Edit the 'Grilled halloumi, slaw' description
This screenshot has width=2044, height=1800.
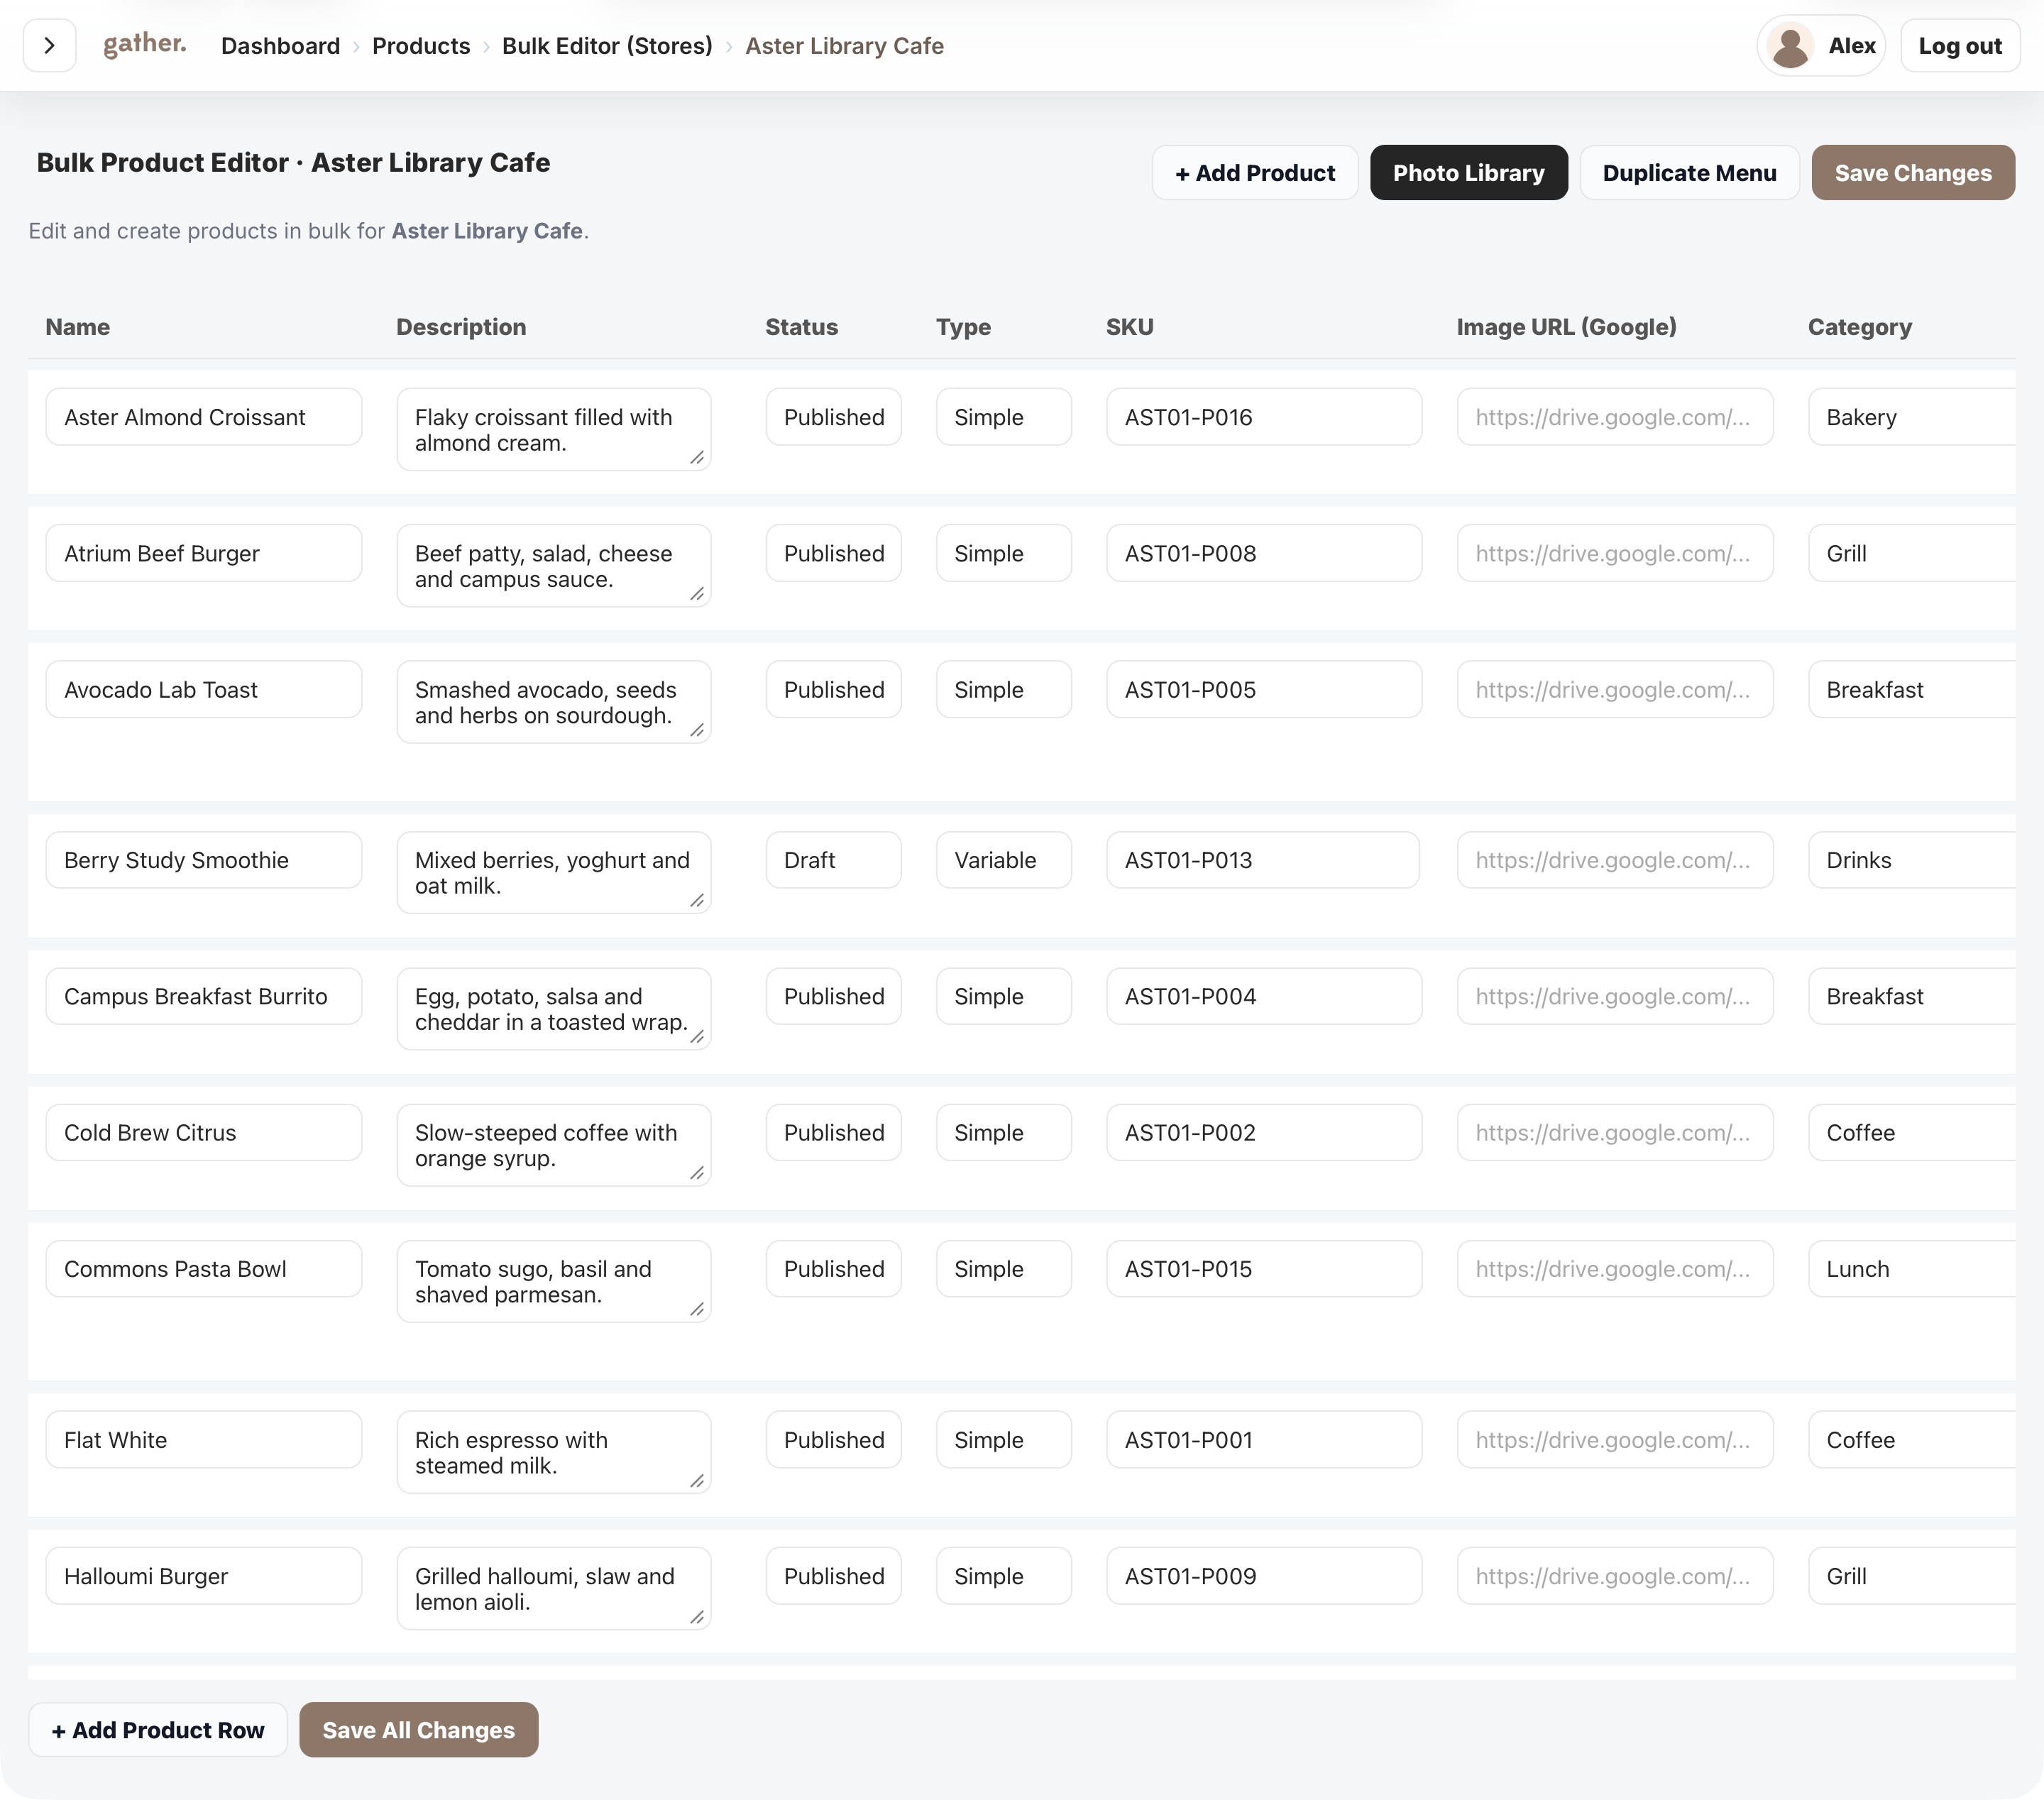point(554,1589)
